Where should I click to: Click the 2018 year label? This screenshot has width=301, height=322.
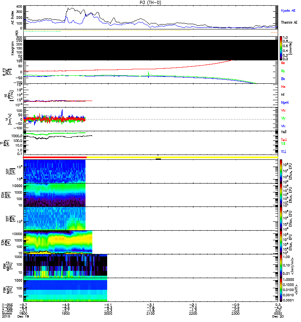pyautogui.click(x=6, y=316)
